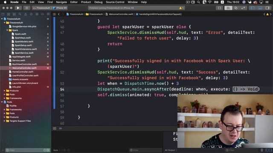Open the Debug menu
The width and height of the screenshot is (273, 153).
point(99,2)
